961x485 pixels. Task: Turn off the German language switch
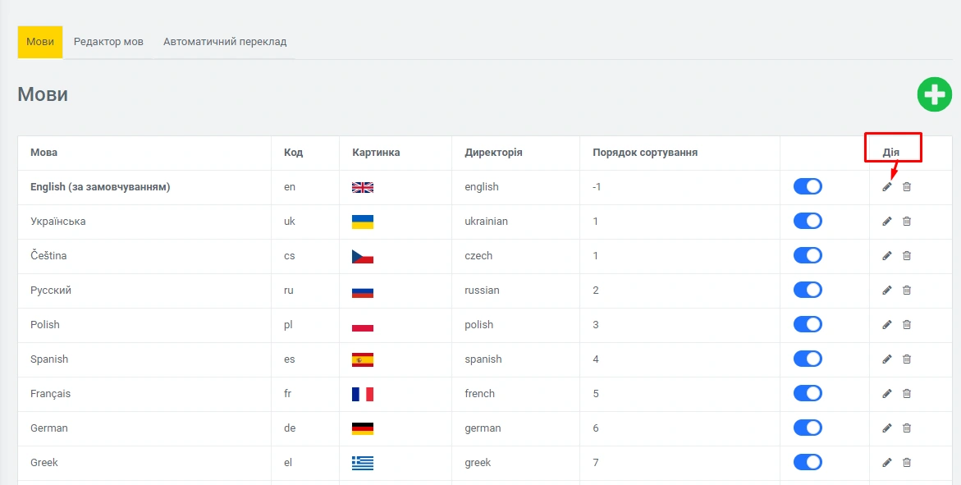click(x=808, y=428)
